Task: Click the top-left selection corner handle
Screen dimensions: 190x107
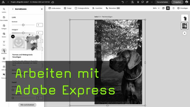Action: (x=70, y=20)
